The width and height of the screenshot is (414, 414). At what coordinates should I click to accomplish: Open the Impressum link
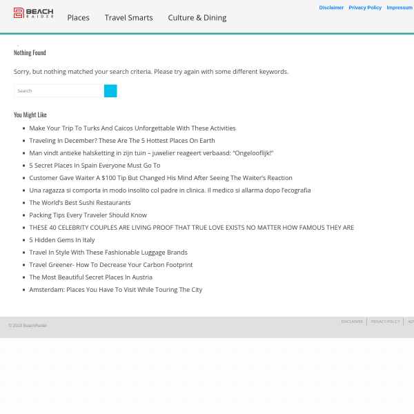(400, 8)
